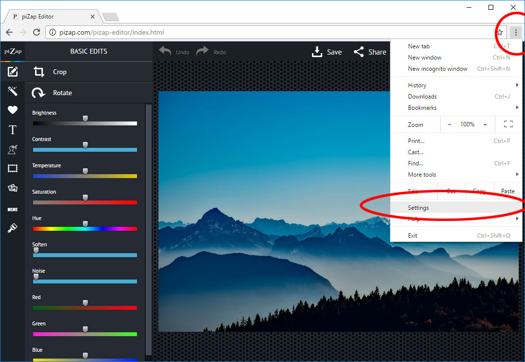Click the Brightness slider handle
Viewport: 525px width, 362px height.
pos(85,119)
